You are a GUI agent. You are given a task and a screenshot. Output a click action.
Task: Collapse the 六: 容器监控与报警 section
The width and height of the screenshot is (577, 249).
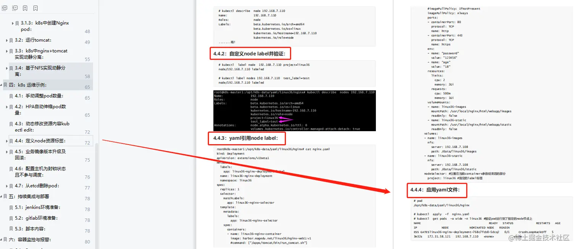pos(1,240)
